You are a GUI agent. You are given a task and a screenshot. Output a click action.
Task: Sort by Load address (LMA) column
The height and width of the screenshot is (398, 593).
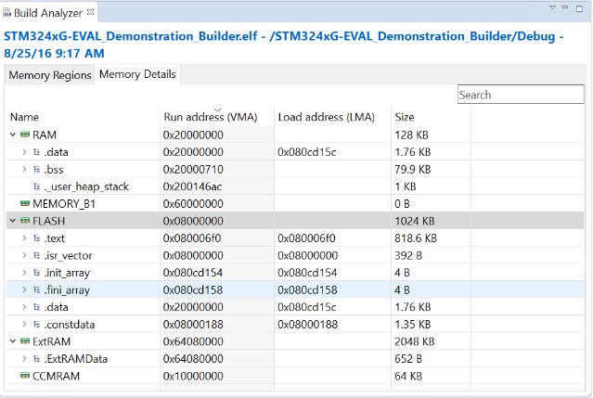[333, 117]
